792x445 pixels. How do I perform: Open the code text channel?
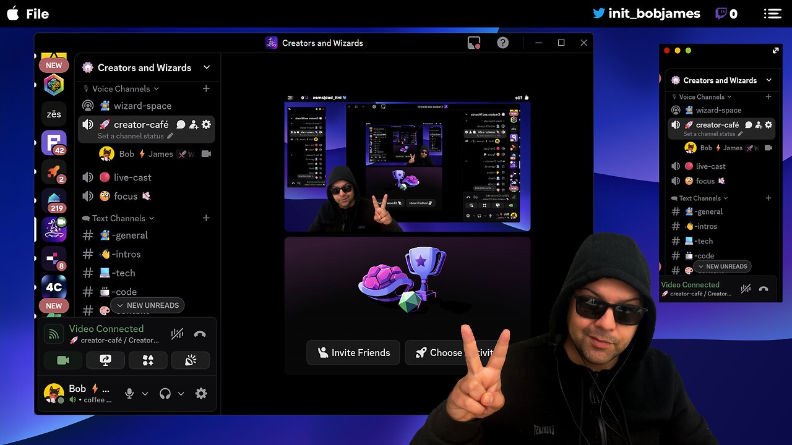[147, 292]
